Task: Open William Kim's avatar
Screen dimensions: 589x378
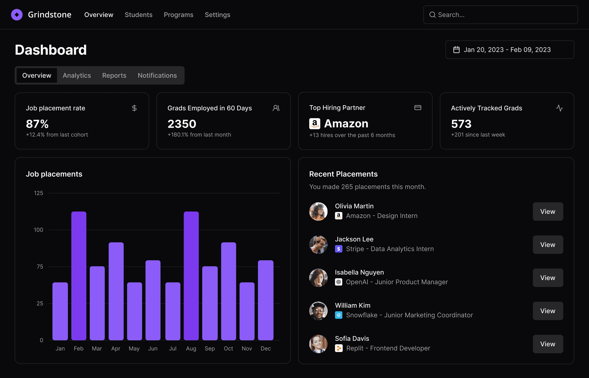Action: click(318, 311)
